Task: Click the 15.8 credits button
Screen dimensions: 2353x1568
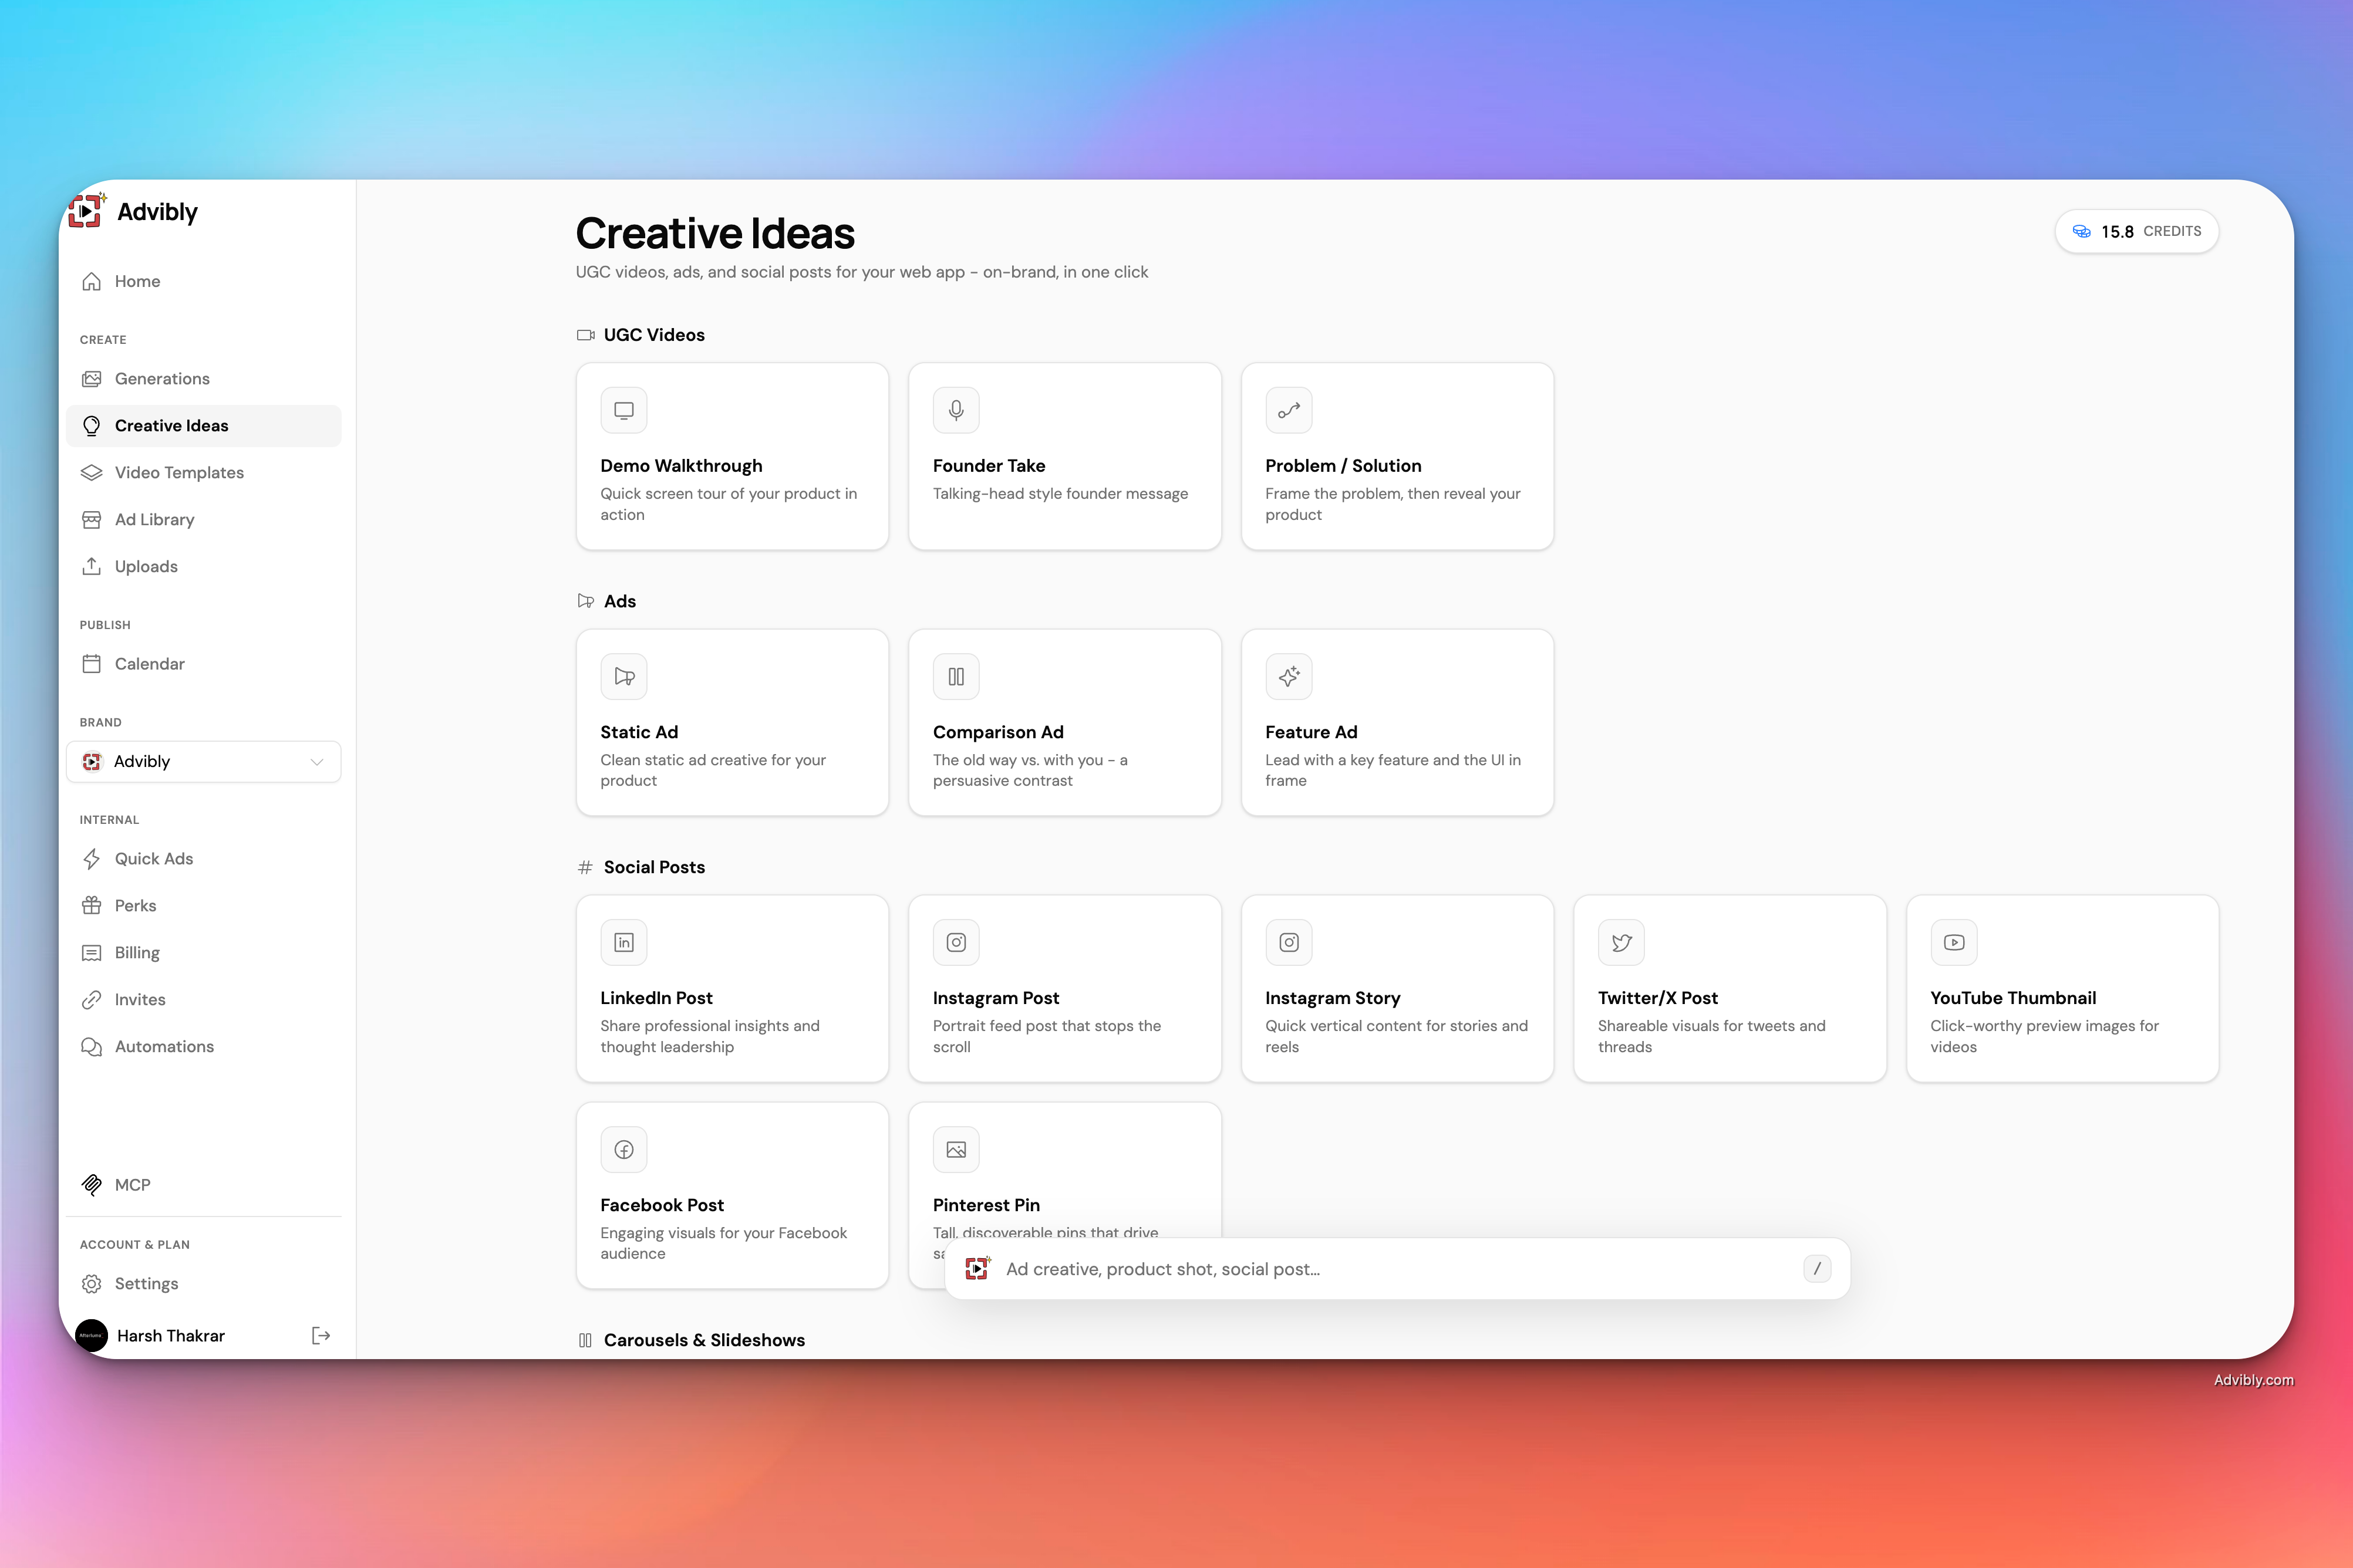Action: coord(2136,231)
